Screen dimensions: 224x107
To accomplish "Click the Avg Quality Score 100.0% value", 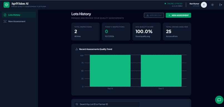I will (144, 32).
